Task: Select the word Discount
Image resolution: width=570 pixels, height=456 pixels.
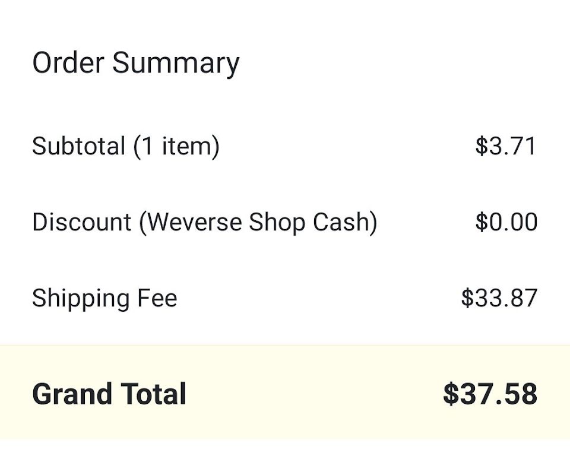Action: pyautogui.click(x=82, y=222)
